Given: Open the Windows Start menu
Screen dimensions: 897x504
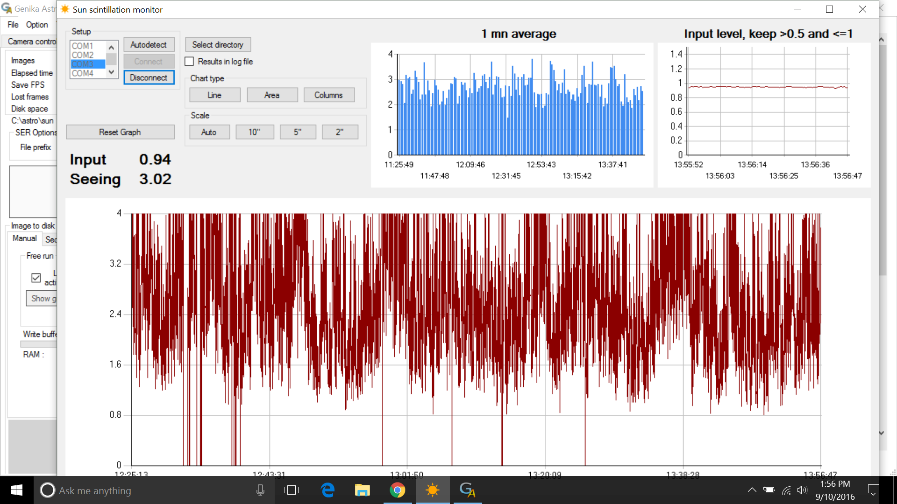Looking at the screenshot, I should coord(17,490).
